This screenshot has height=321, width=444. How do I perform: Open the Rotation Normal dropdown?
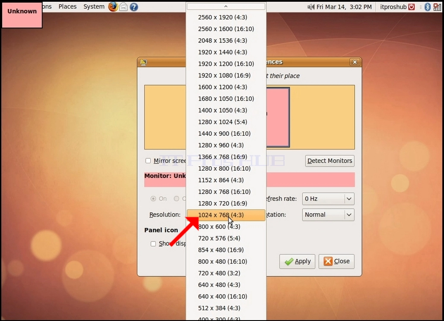coord(328,215)
